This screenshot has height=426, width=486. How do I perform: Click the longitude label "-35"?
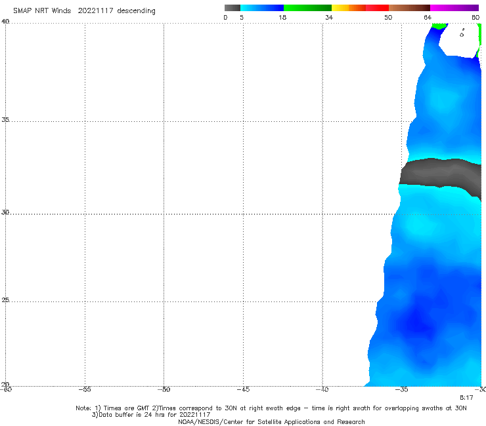(402, 389)
